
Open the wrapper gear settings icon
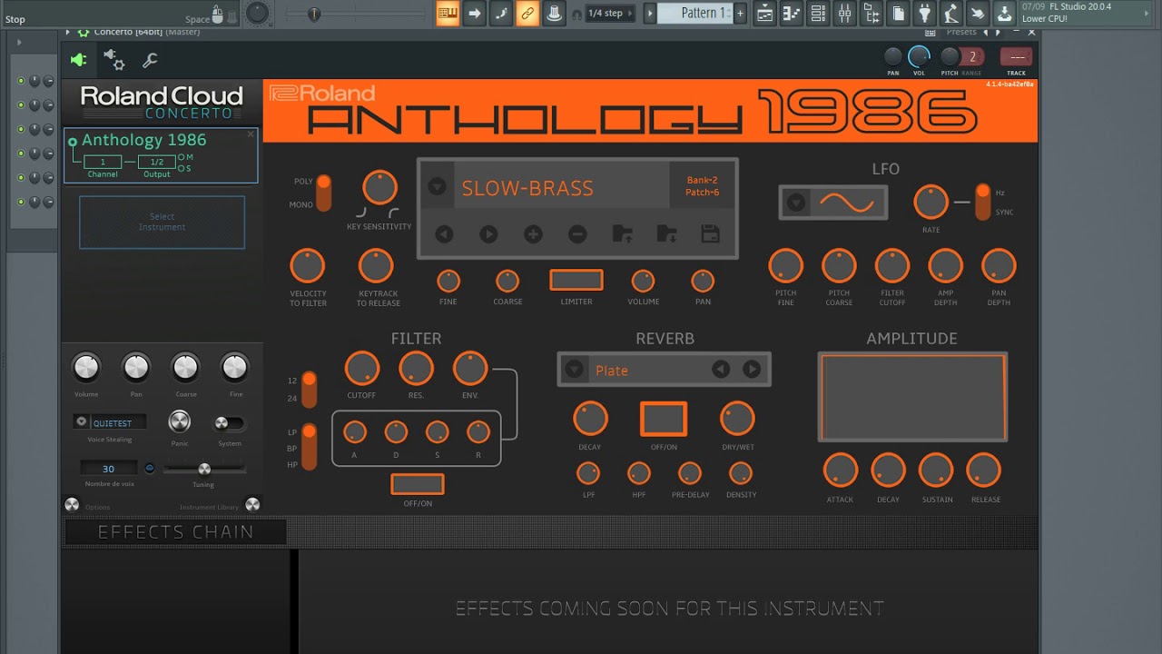pos(114,60)
